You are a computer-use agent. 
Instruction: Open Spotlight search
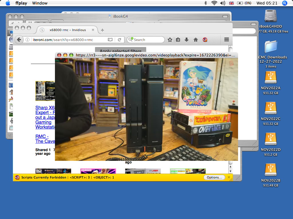[285, 3]
